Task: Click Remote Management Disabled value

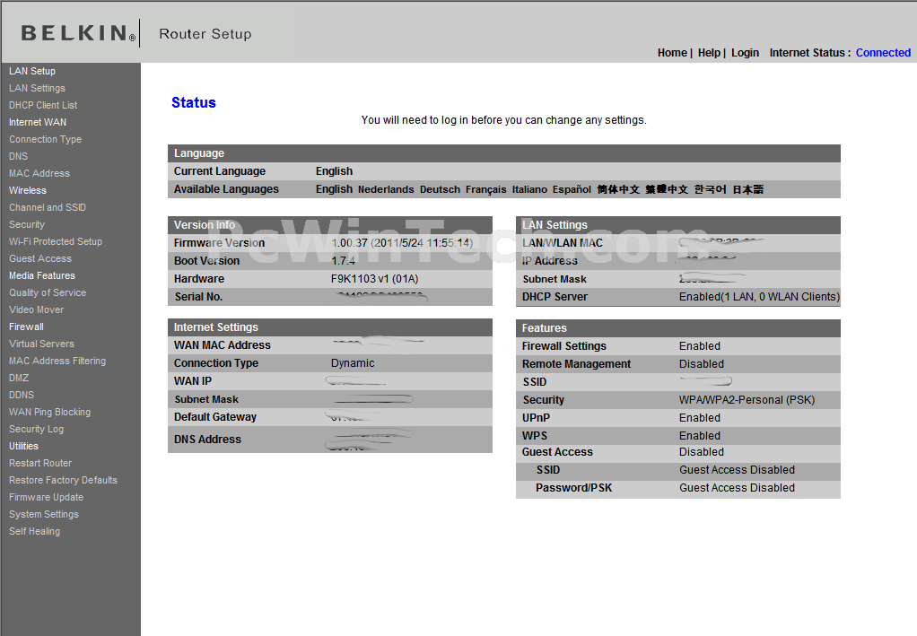Action: pos(701,364)
